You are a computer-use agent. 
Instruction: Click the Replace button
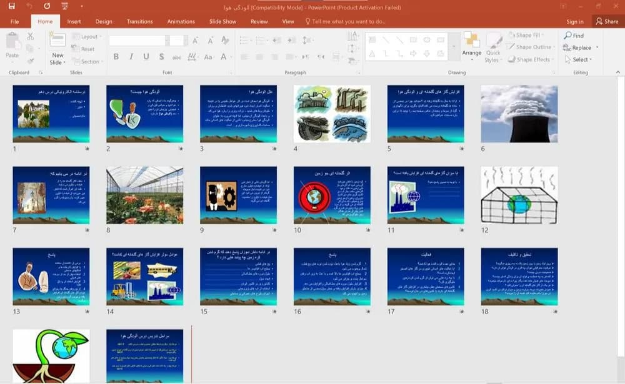(581, 47)
